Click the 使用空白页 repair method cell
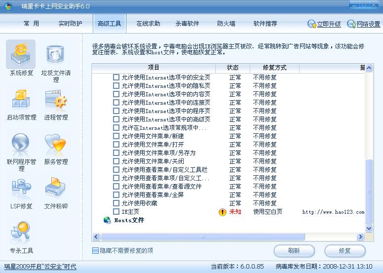Image resolution: width=383 pixels, height=273 pixels. coord(268,212)
